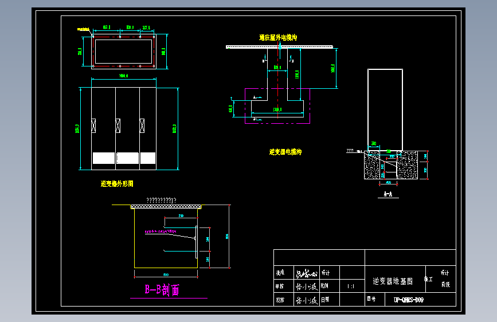497x322 pixels.
Task: Click the A-A section label
Action: point(388,194)
